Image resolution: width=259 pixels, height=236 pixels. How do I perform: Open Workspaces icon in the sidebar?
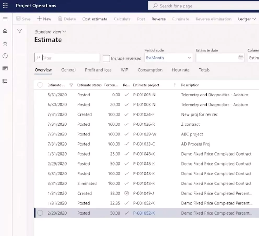[5, 68]
